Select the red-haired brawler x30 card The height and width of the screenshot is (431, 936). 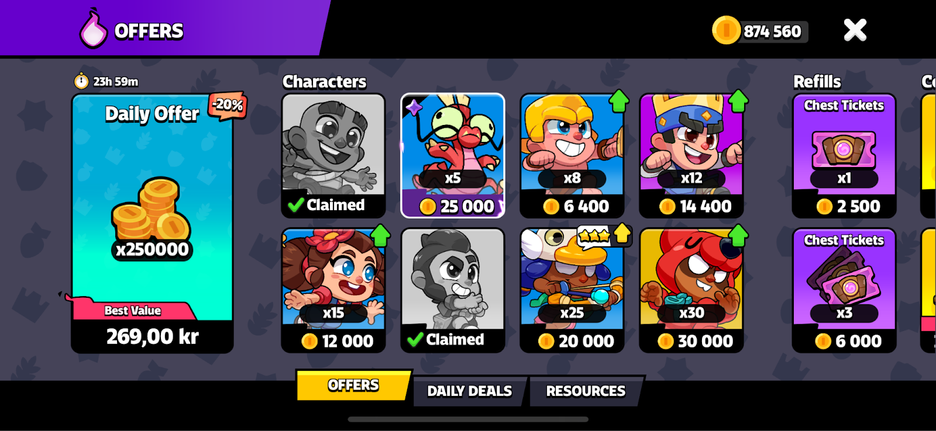coord(691,290)
